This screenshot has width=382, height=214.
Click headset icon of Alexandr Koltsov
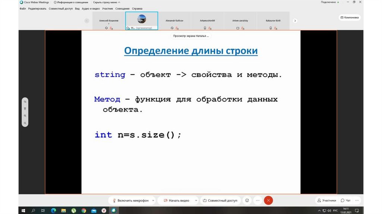click(172, 28)
